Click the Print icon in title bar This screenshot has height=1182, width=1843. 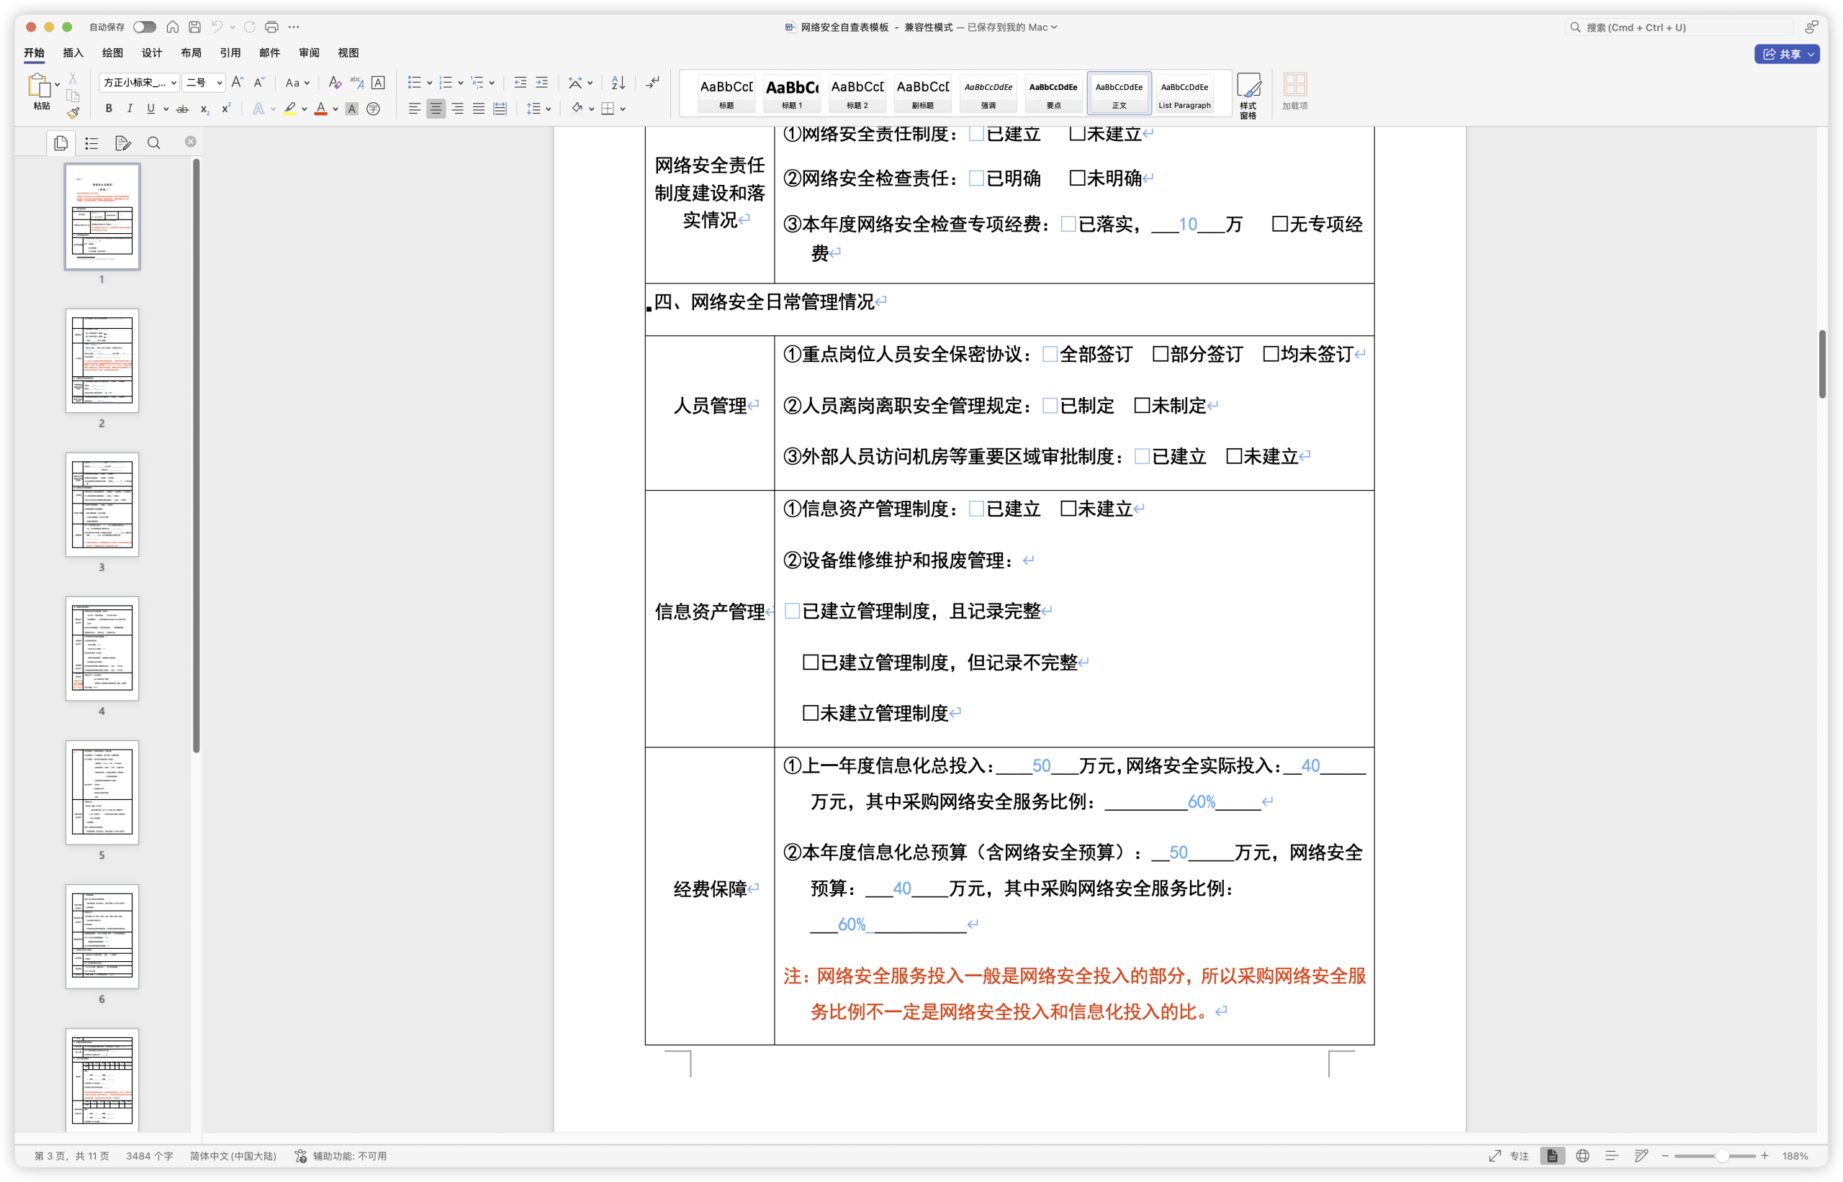click(271, 27)
